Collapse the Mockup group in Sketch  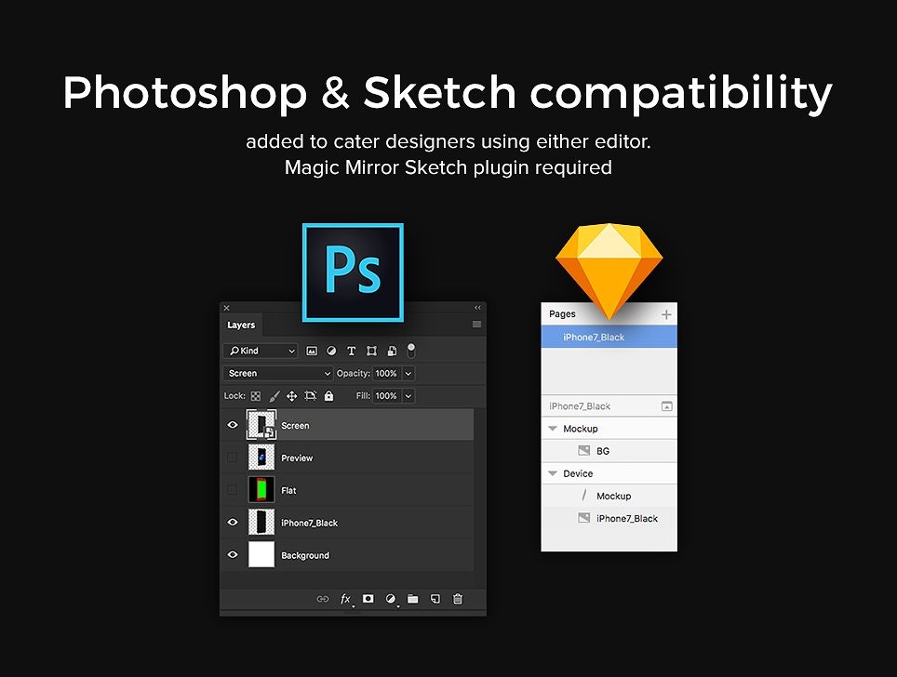click(x=554, y=429)
